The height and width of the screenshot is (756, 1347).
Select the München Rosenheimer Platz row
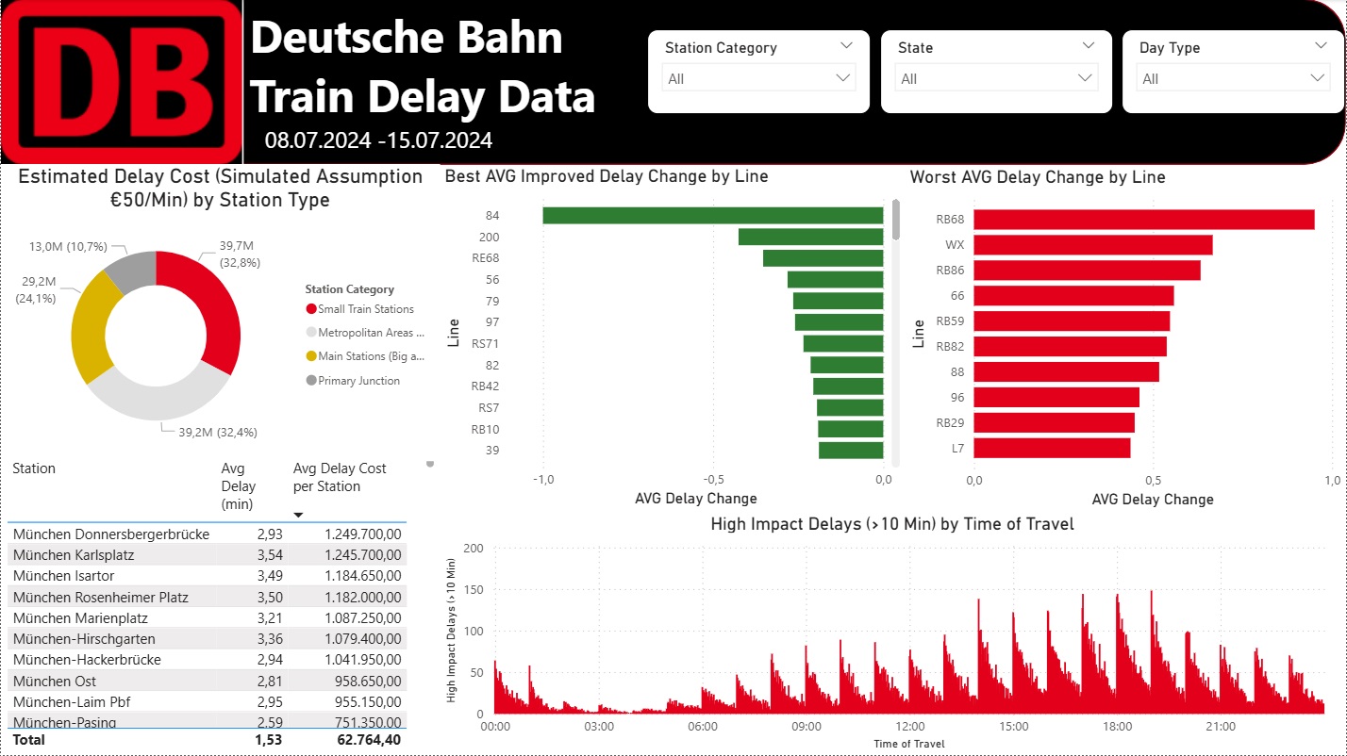[x=208, y=597]
